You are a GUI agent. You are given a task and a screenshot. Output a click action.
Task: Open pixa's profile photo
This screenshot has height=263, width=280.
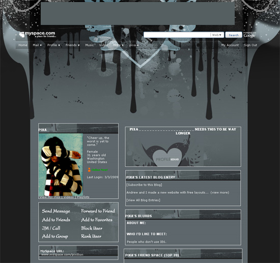61,164
